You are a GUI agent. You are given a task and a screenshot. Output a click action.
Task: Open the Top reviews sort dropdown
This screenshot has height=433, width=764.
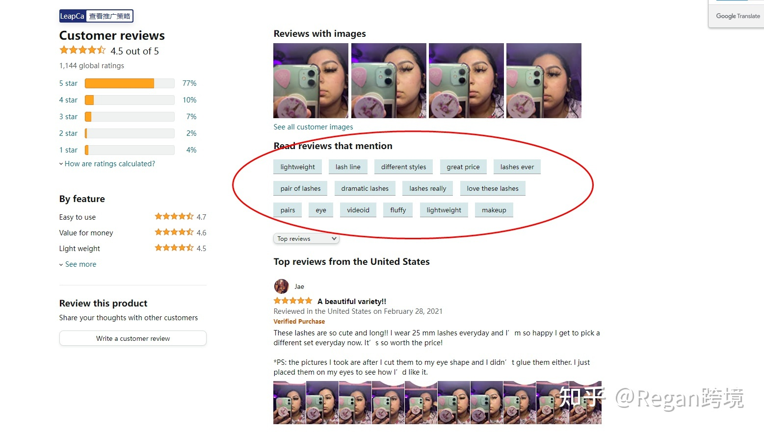[x=306, y=239]
